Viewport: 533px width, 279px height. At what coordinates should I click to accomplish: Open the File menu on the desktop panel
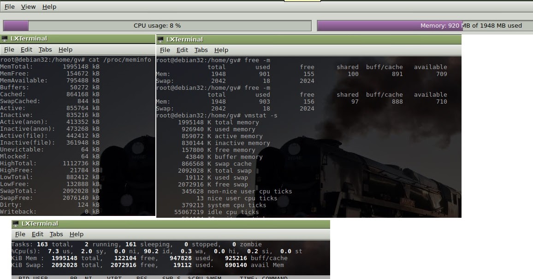(9, 6)
